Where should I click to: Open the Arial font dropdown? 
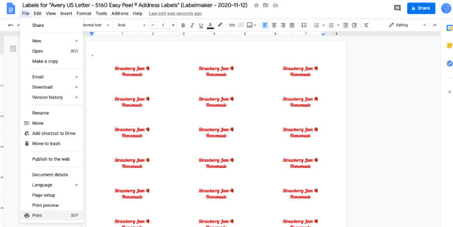pyautogui.click(x=131, y=25)
